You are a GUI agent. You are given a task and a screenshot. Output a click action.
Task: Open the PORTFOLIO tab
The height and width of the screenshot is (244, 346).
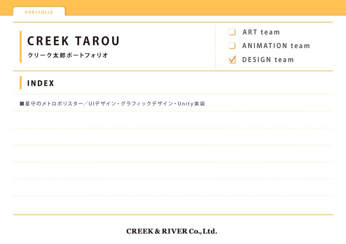point(39,12)
